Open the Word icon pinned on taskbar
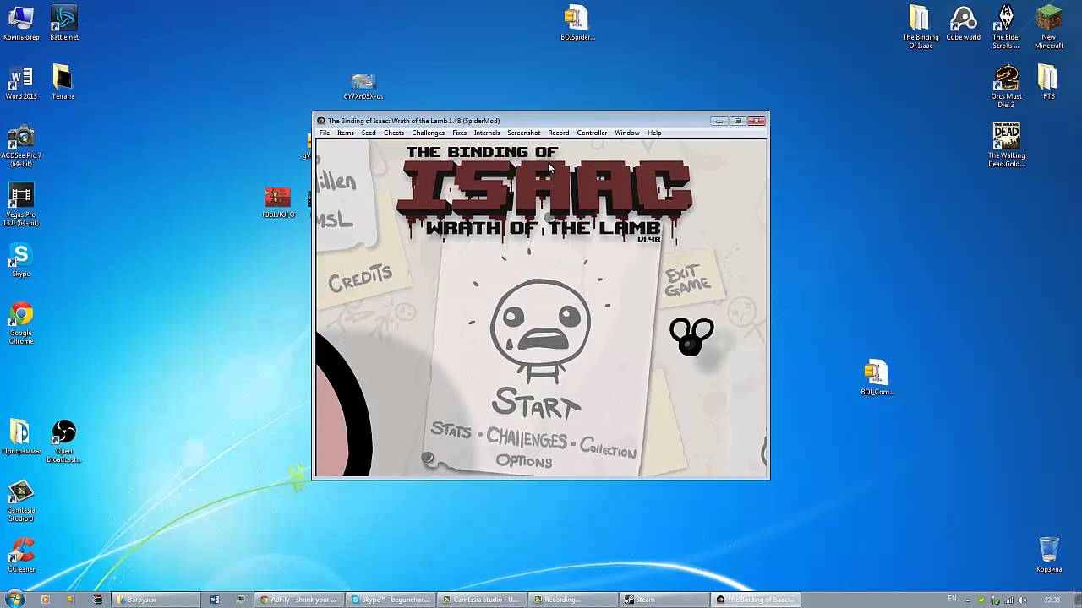This screenshot has width=1082, height=608. tap(215, 600)
